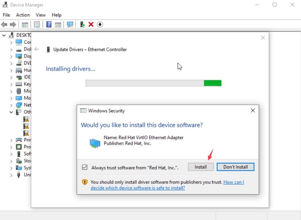301x220 pixels.
Task: Select the Keyboards category icon
Action: pyautogui.click(x=19, y=84)
